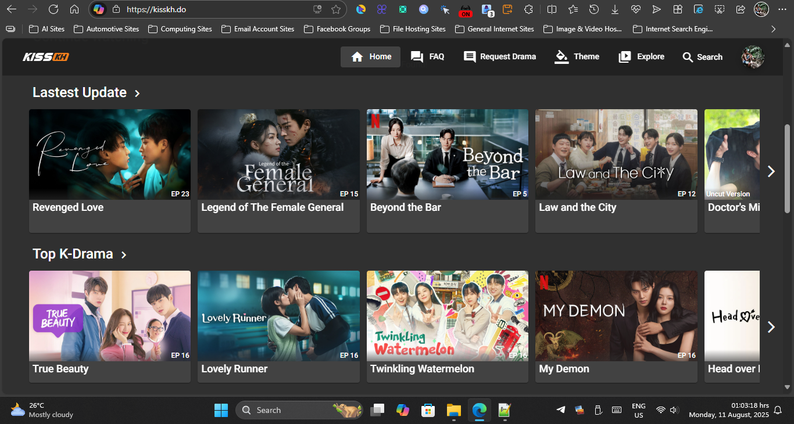Open Legend of The Female General poster

pyautogui.click(x=278, y=154)
